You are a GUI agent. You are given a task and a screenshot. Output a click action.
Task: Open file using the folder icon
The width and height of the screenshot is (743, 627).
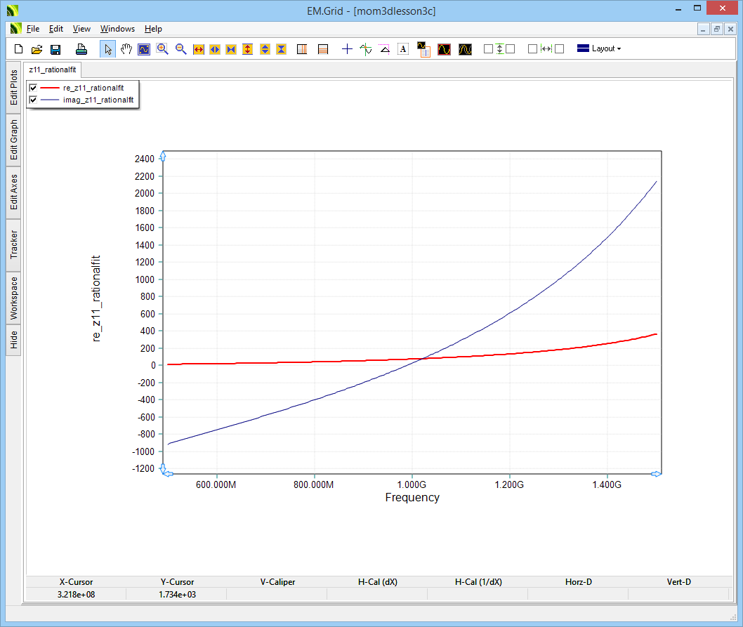coord(37,49)
